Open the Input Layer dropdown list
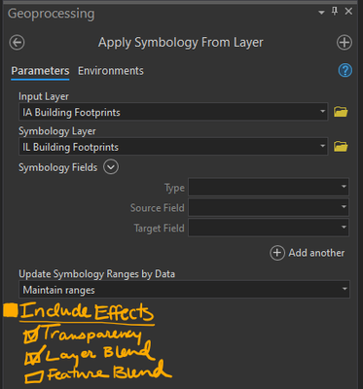The height and width of the screenshot is (389, 363). [x=173, y=112]
